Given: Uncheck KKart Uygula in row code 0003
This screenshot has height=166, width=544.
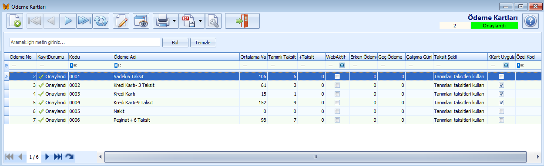Looking at the screenshot, I should point(501,94).
